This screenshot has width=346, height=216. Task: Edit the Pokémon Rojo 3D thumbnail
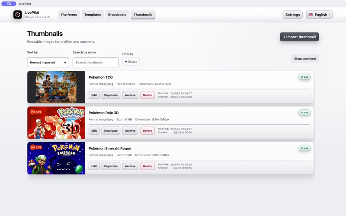click(x=94, y=130)
